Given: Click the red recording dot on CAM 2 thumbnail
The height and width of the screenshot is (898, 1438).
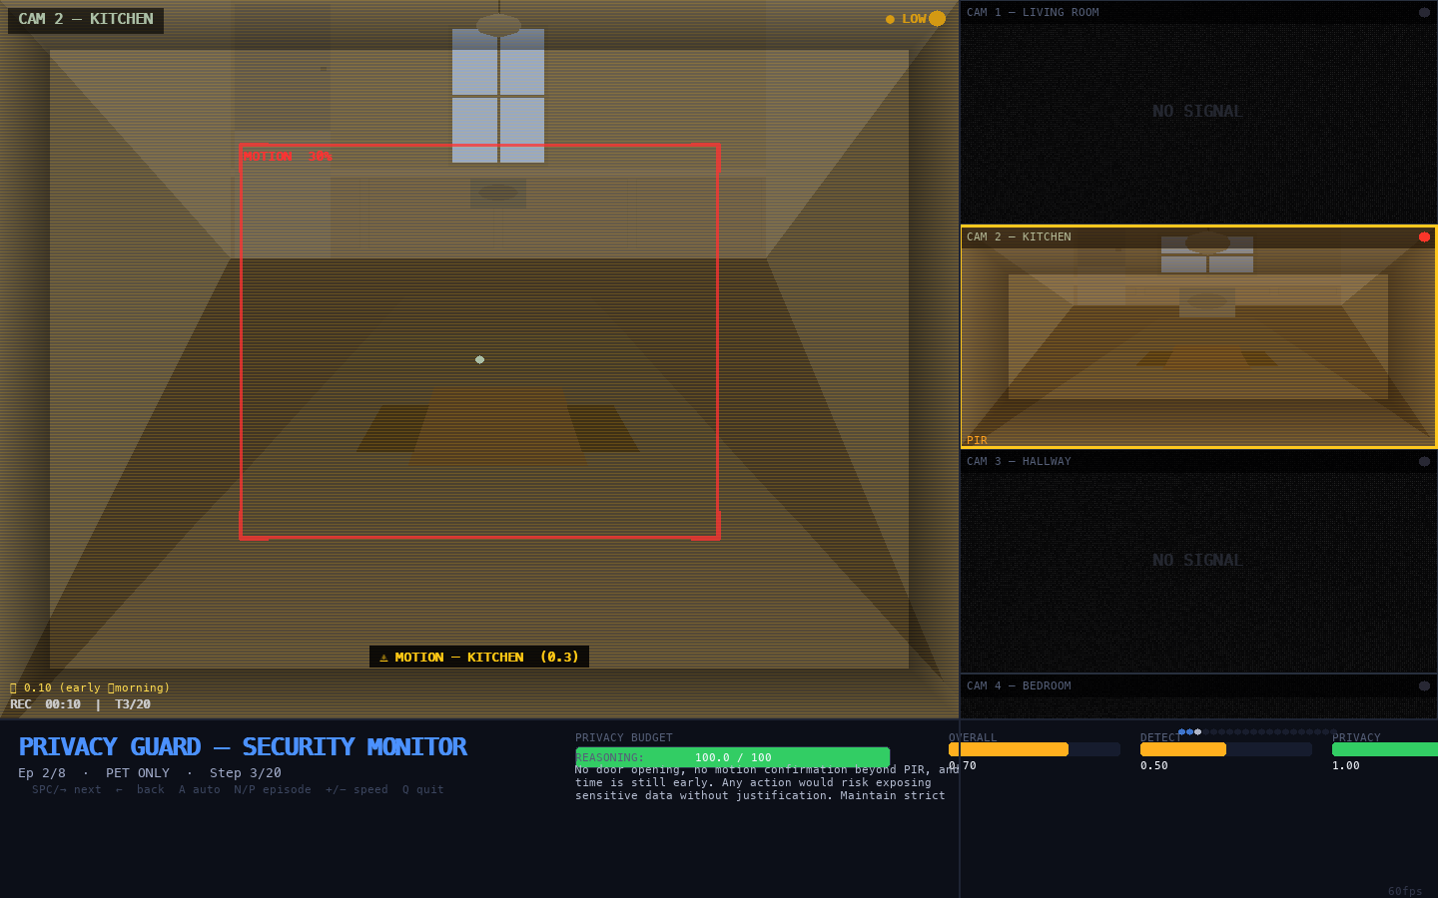Looking at the screenshot, I should pos(1424,236).
